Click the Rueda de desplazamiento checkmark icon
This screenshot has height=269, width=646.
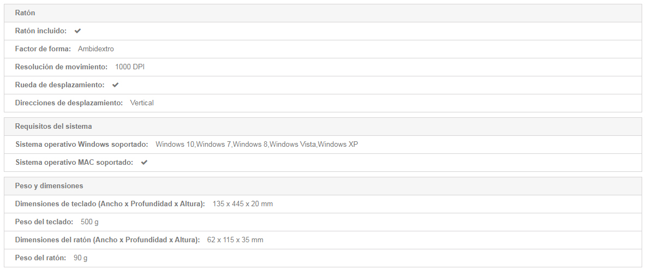tap(115, 85)
